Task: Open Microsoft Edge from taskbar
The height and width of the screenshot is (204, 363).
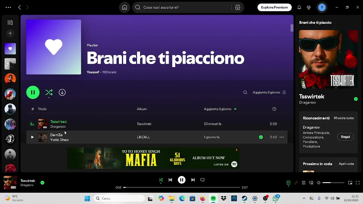Action: 182,199
